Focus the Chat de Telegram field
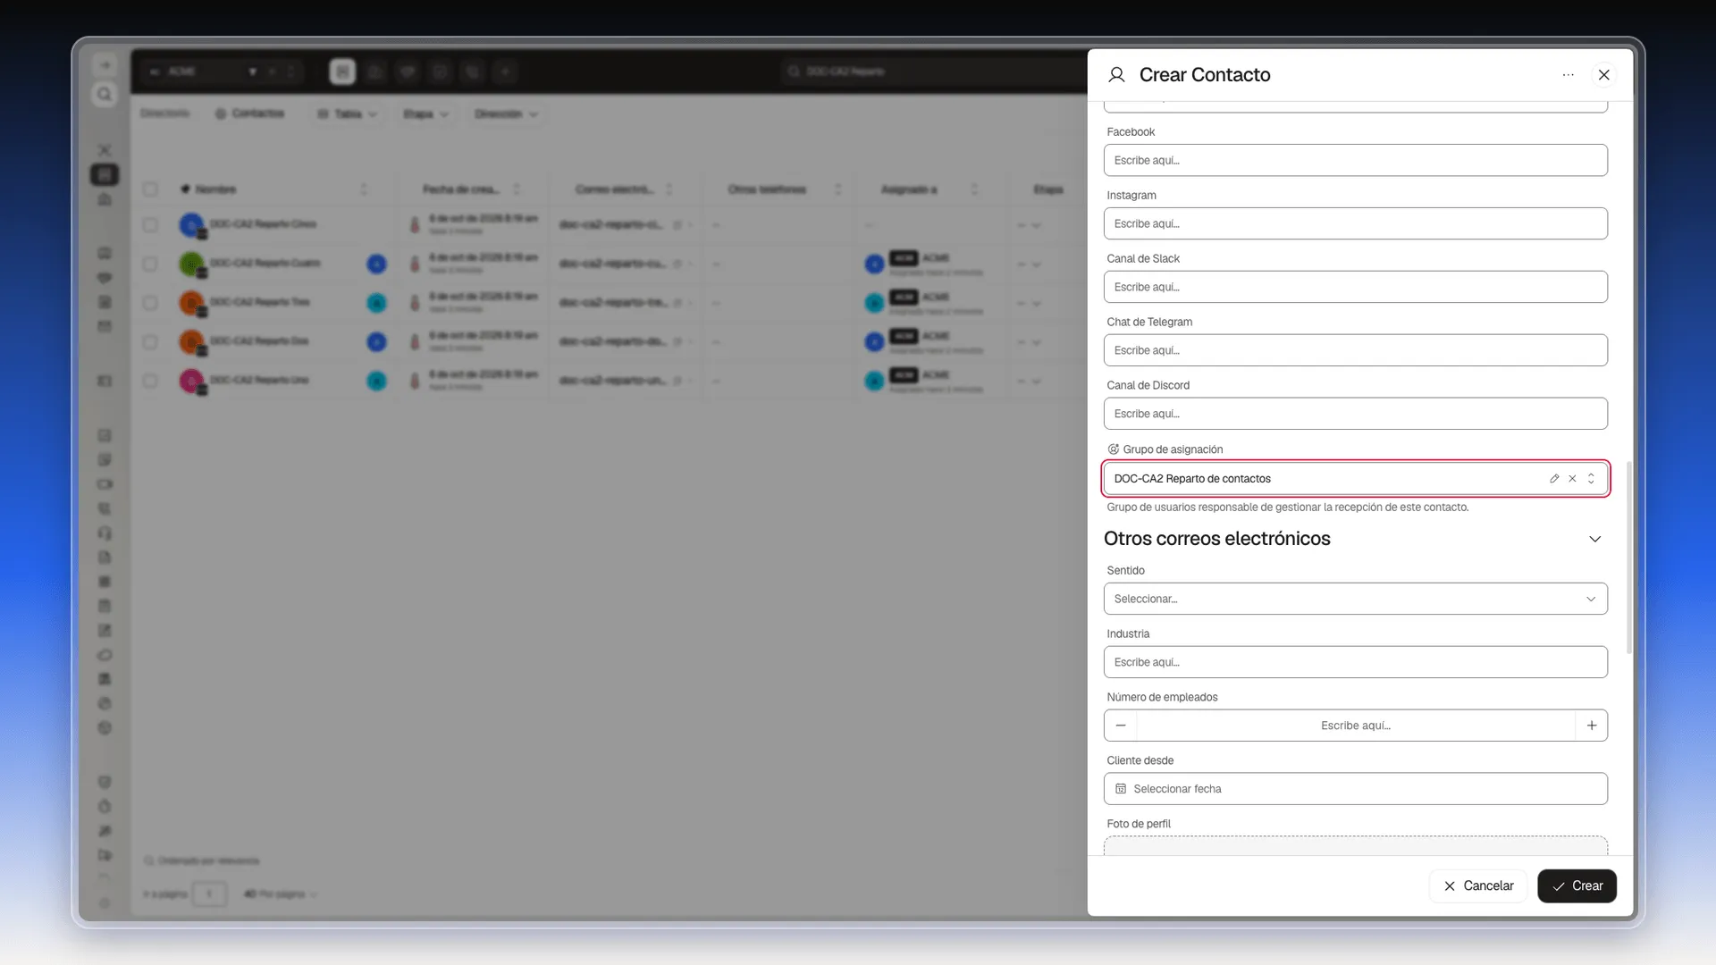Image resolution: width=1716 pixels, height=965 pixels. click(x=1355, y=350)
